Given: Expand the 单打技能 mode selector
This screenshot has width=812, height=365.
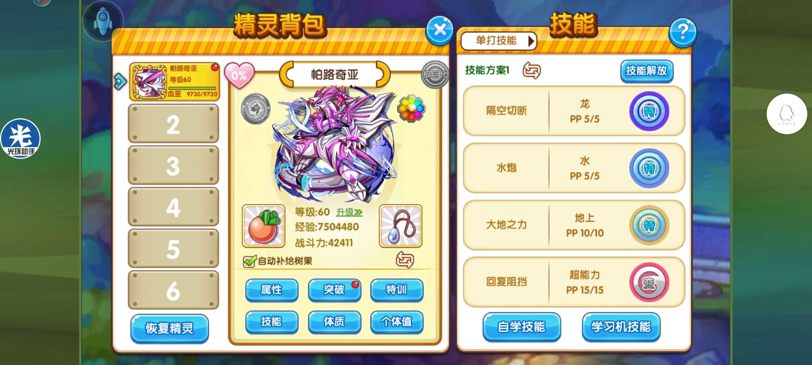Looking at the screenshot, I should (498, 41).
